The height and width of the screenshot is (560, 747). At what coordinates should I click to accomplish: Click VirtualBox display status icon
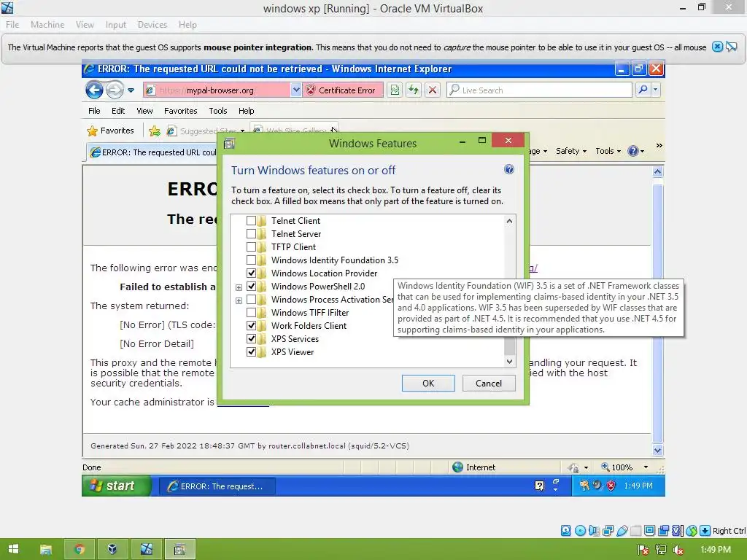[x=650, y=531]
